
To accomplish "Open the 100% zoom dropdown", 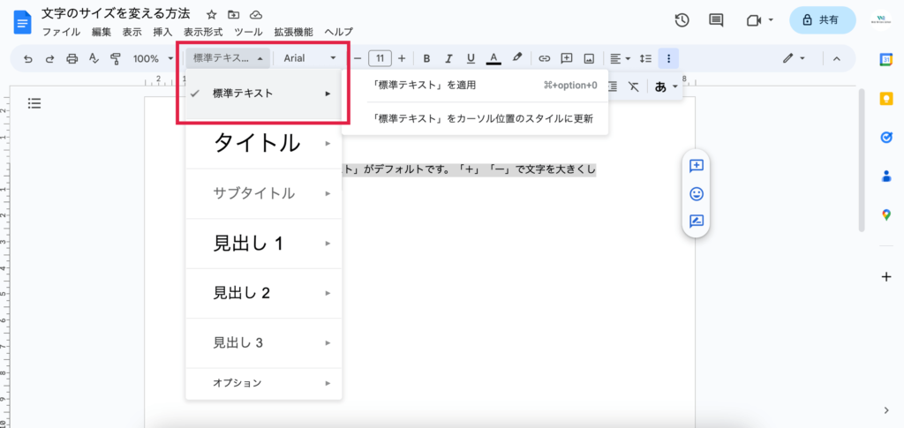I will tap(153, 59).
